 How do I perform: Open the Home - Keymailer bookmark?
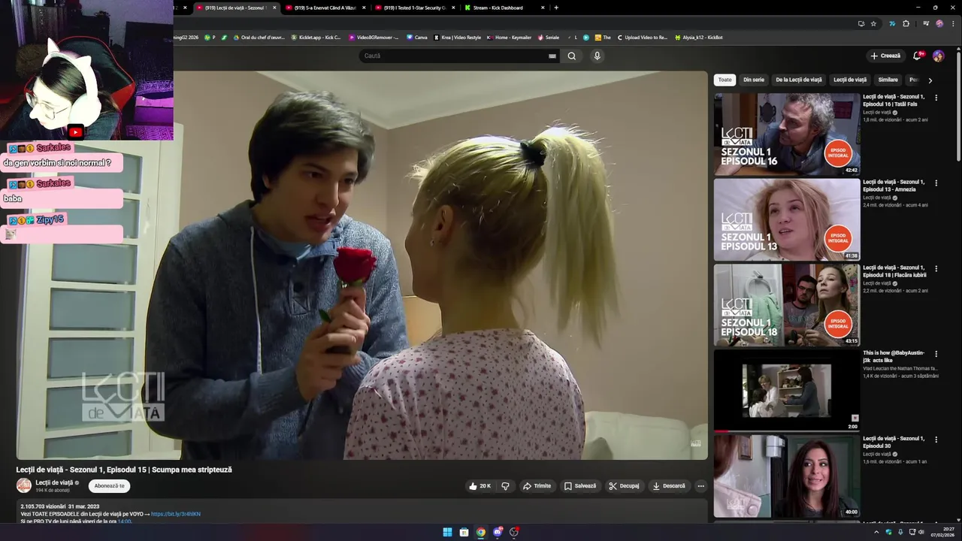[x=510, y=37]
